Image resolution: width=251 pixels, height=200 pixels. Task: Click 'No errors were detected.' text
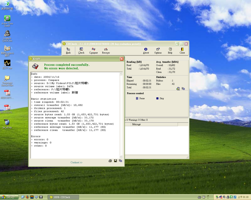pos(61,68)
